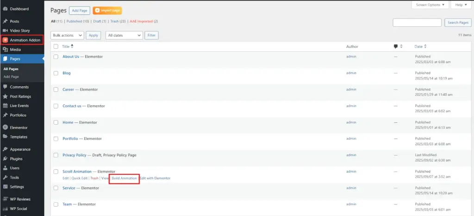This screenshot has width=474, height=216.
Task: Click the Build Animation link
Action: (x=124, y=178)
